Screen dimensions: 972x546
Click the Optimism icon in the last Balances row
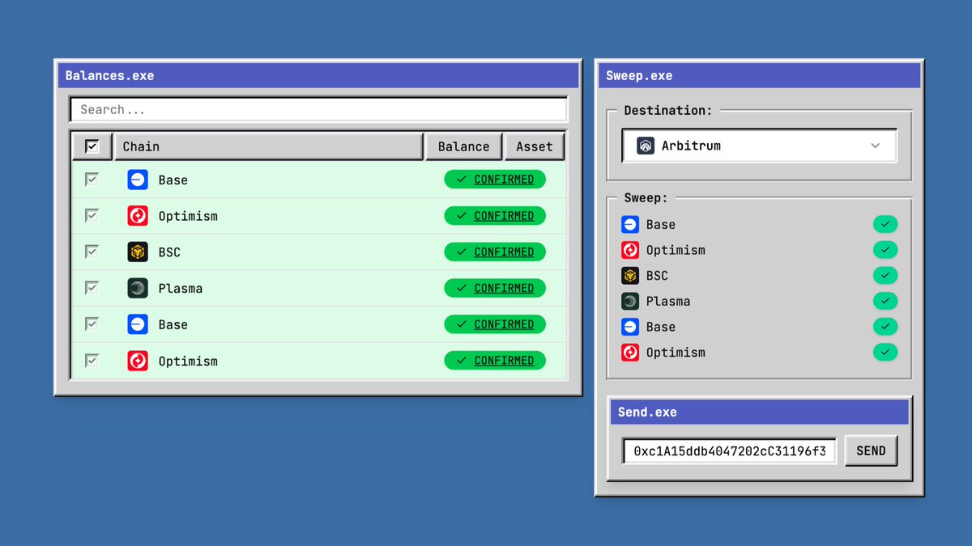[x=138, y=361]
